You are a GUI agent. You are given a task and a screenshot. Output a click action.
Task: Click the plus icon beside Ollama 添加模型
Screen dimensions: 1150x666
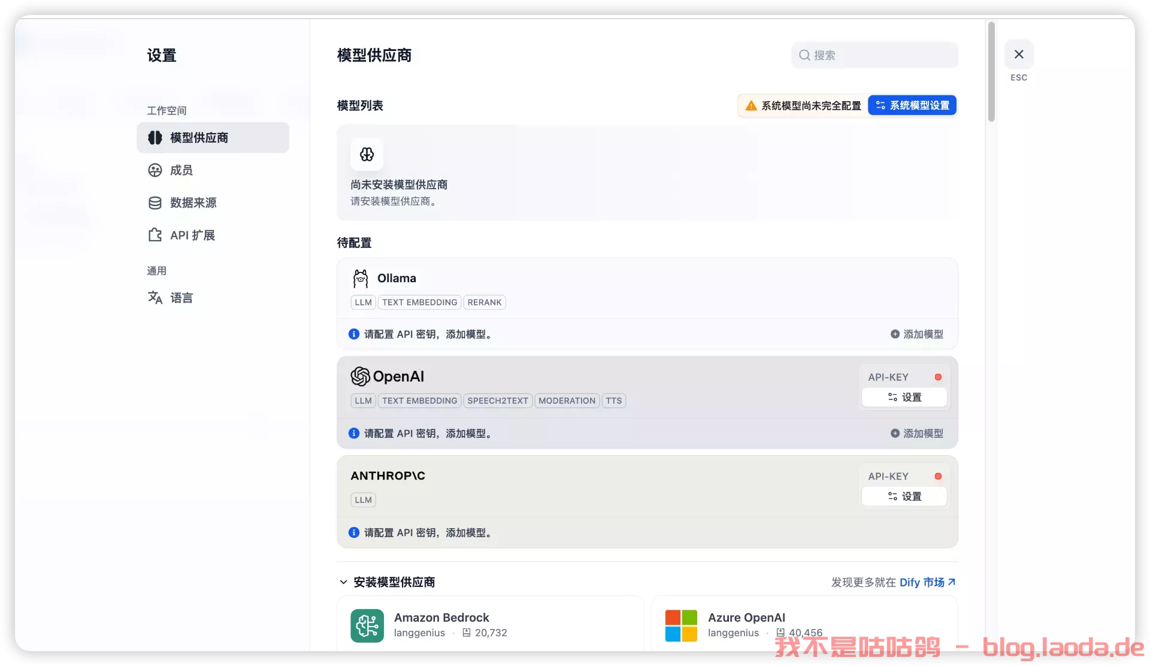(x=895, y=334)
